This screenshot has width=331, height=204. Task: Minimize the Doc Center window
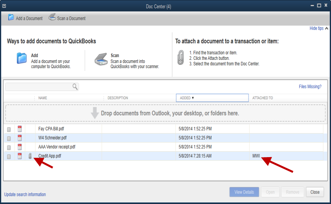312,6
